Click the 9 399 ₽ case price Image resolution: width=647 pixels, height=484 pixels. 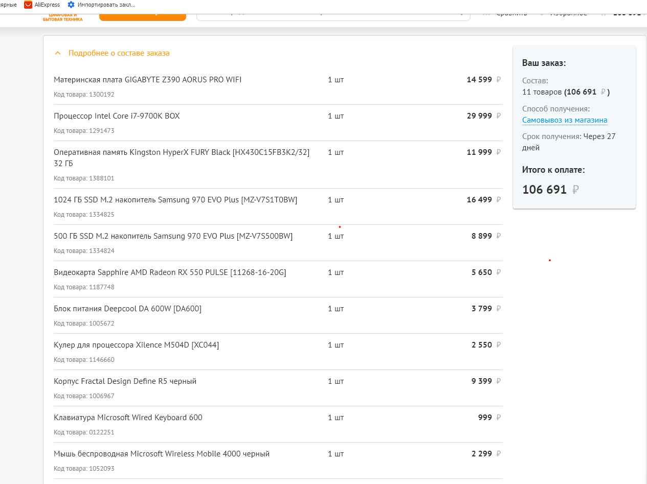486,381
